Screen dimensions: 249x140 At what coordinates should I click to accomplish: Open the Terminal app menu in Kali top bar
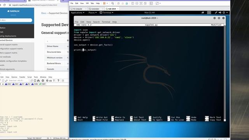click(106, 12)
